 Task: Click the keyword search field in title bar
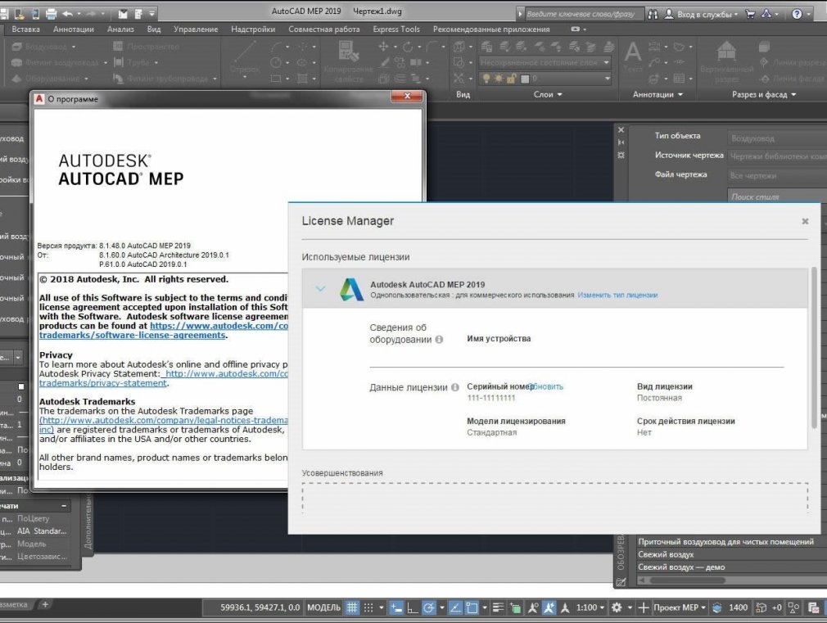[x=585, y=14]
